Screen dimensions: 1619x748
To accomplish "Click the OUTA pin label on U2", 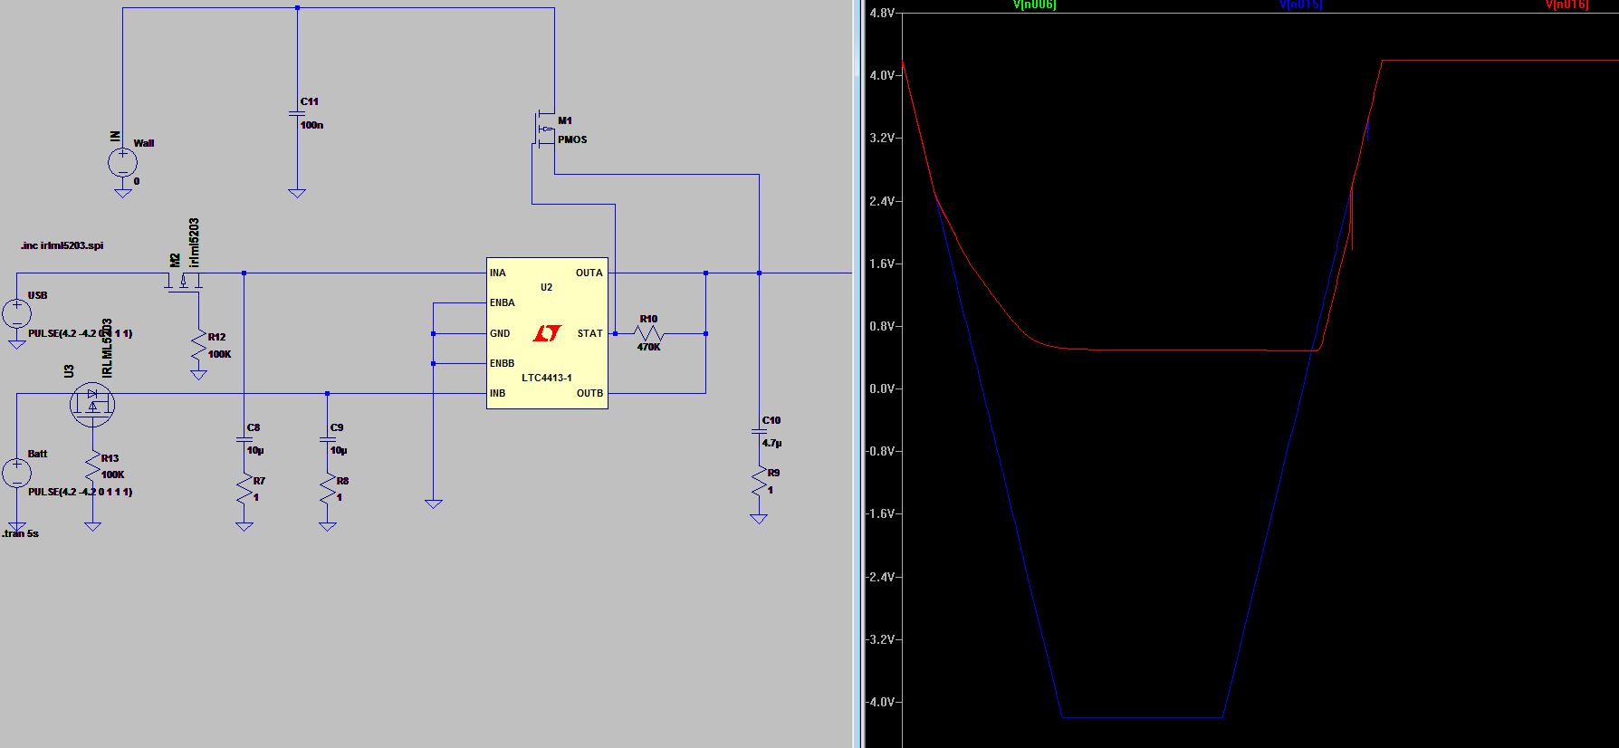I will point(589,273).
